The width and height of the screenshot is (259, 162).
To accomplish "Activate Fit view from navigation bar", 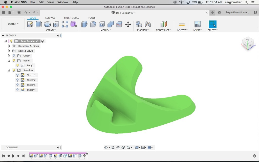I will click(x=128, y=147).
